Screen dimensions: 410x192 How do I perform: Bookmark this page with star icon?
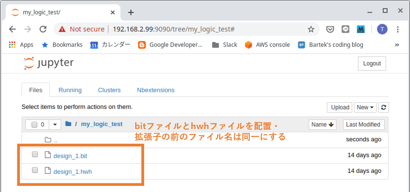tap(311, 29)
